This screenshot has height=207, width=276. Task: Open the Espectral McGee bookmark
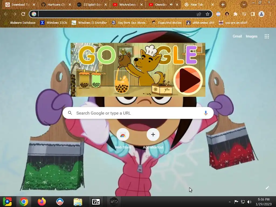click(167, 23)
